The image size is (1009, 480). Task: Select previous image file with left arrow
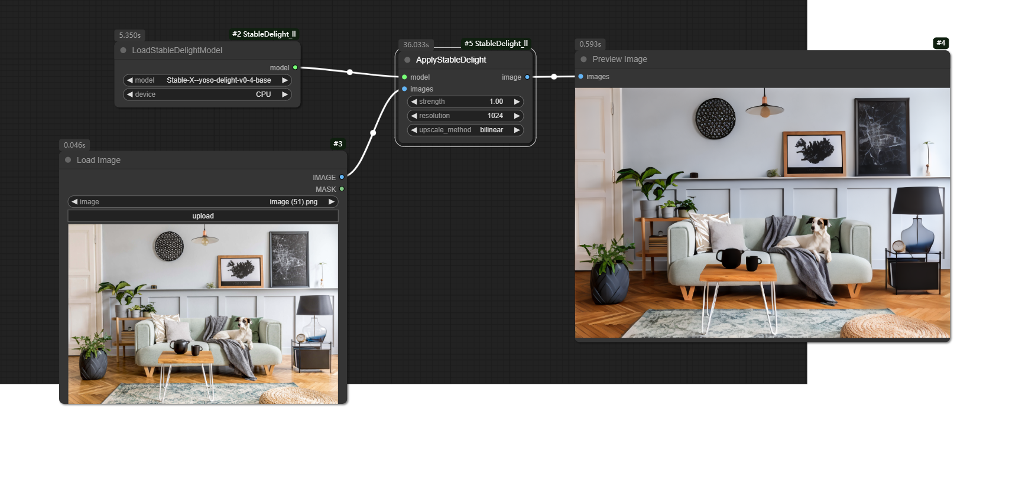point(74,202)
